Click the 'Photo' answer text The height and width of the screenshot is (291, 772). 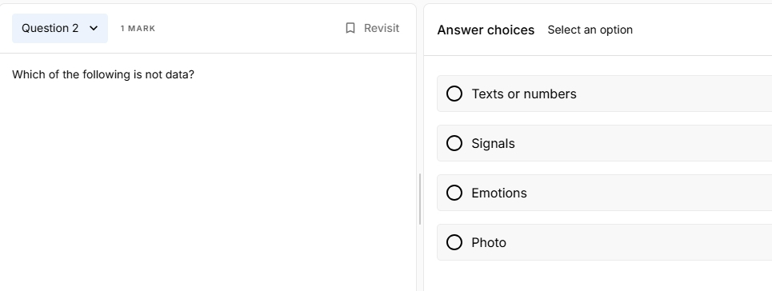coord(489,243)
